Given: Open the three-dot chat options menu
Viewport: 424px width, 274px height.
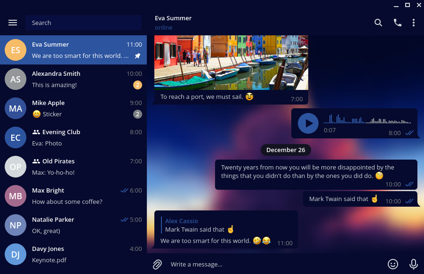Looking at the screenshot, I should (414, 22).
